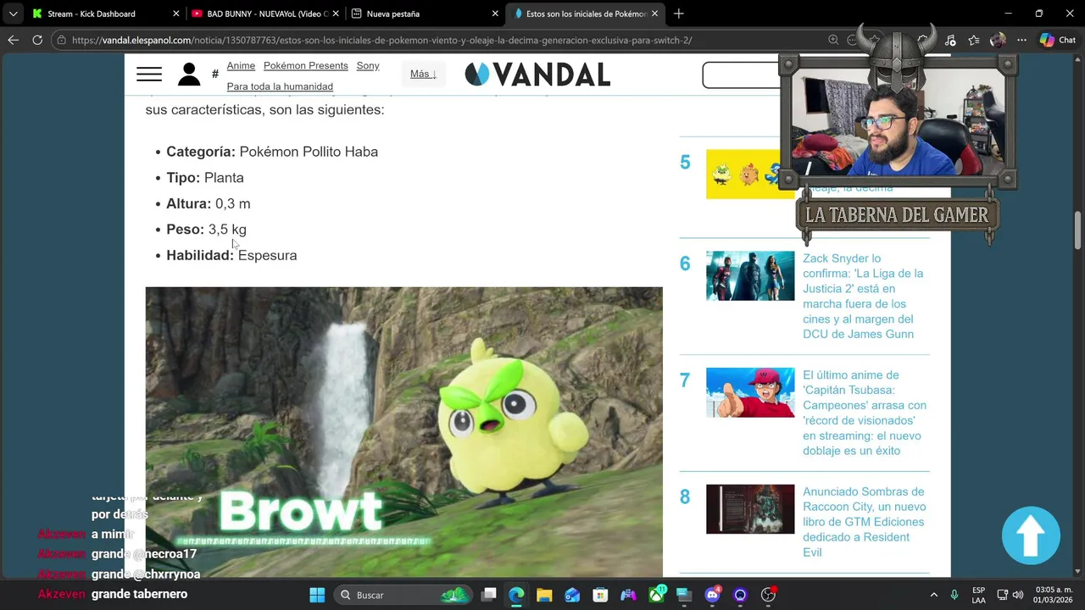Click the yellow Pokémon starters thumbnail
Viewport: 1085px width, 610px height.
(x=743, y=175)
